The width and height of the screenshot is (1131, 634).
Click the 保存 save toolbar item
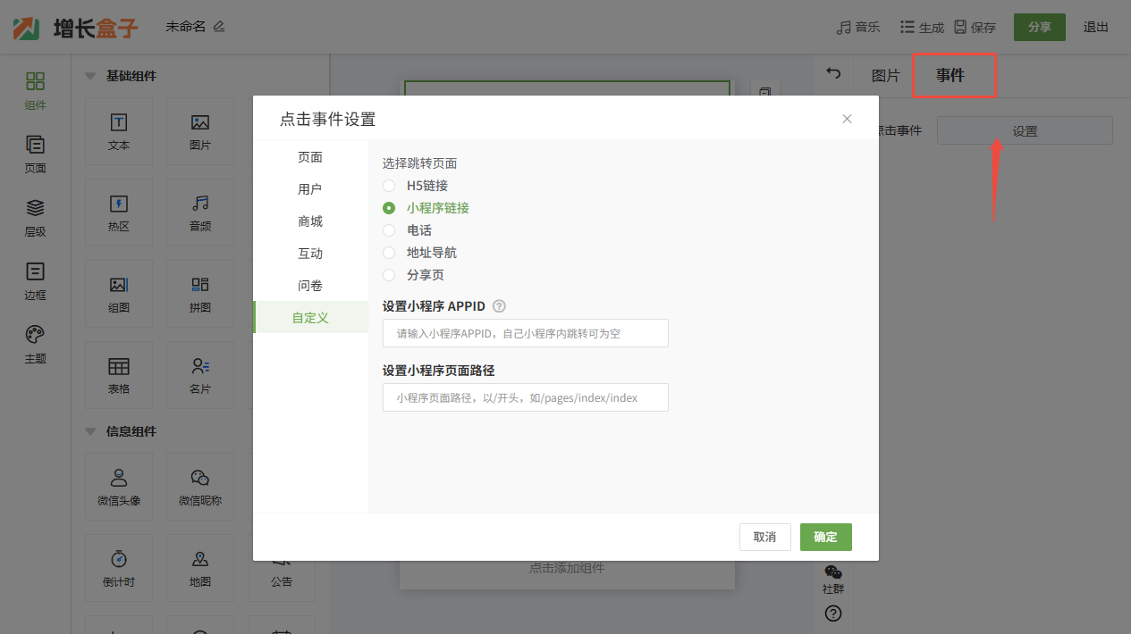click(x=975, y=27)
